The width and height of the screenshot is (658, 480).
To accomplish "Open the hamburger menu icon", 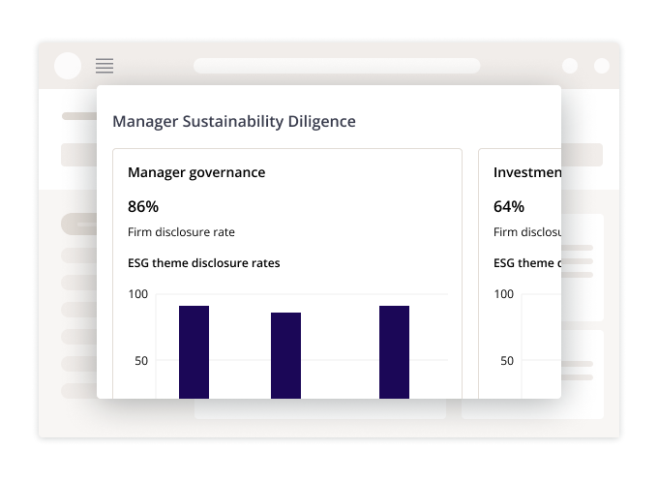I will (105, 66).
